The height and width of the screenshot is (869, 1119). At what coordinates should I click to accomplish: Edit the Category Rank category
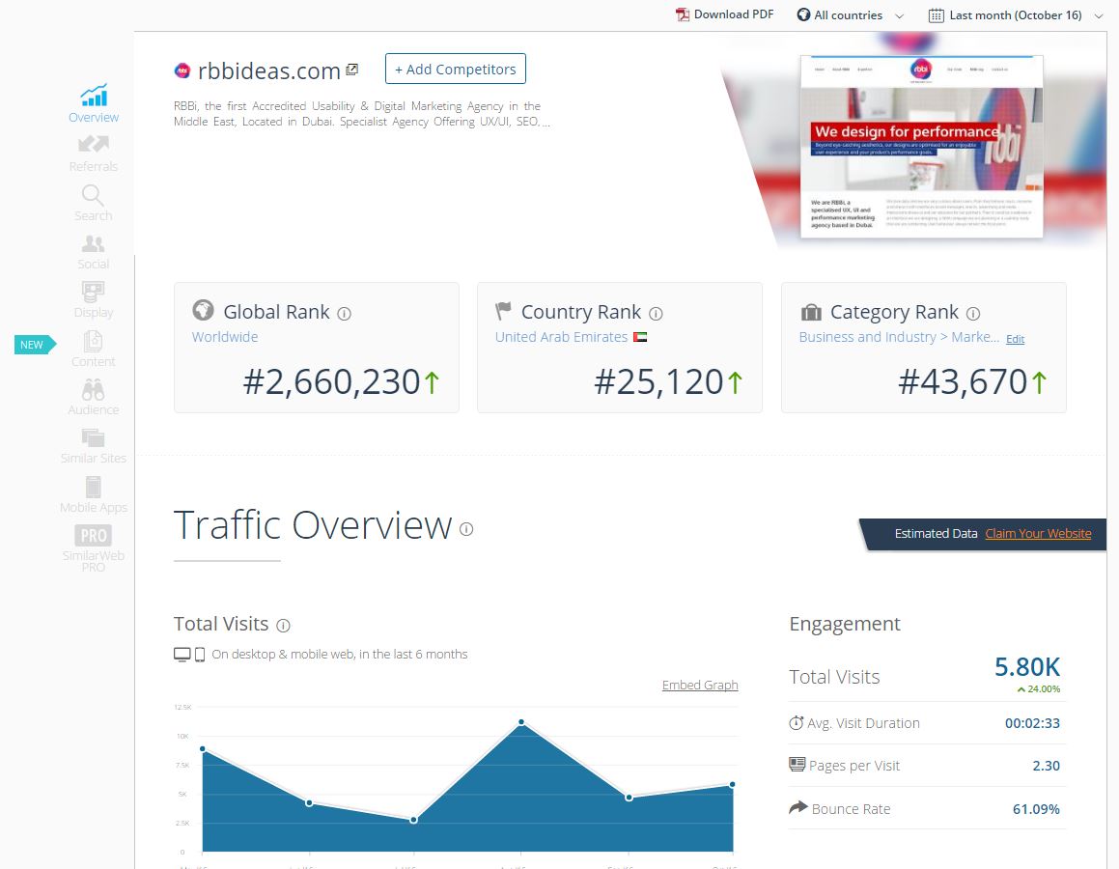(x=1016, y=339)
